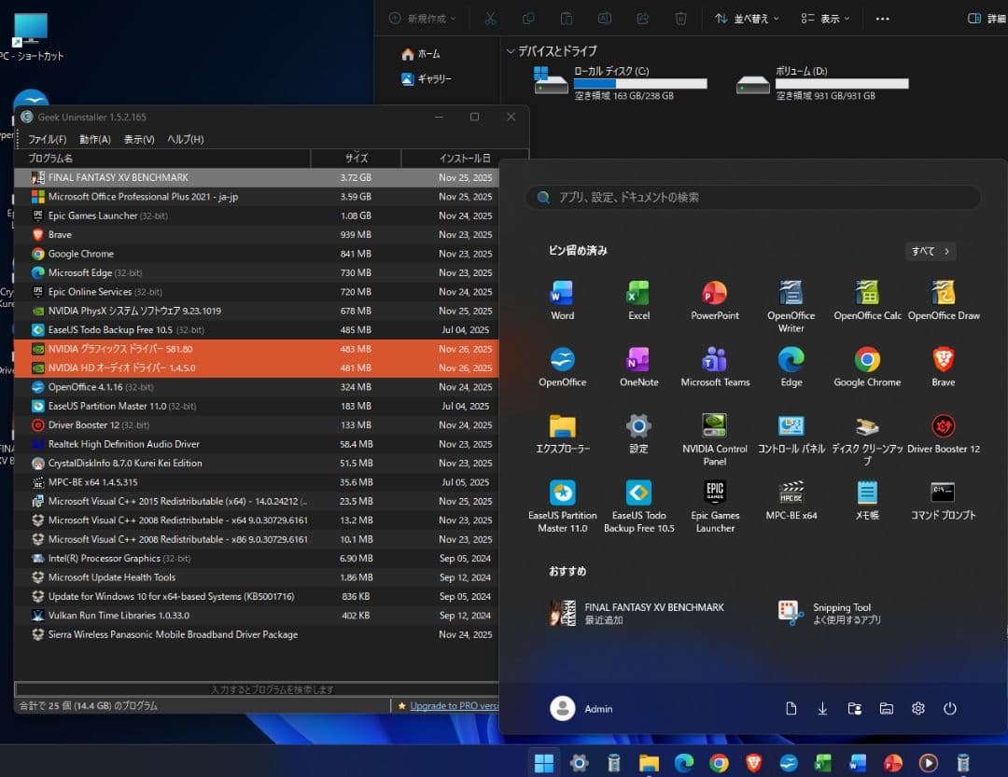1008x777 pixels.
Task: Click the Upgrade to PRO version link
Action: [x=455, y=705]
